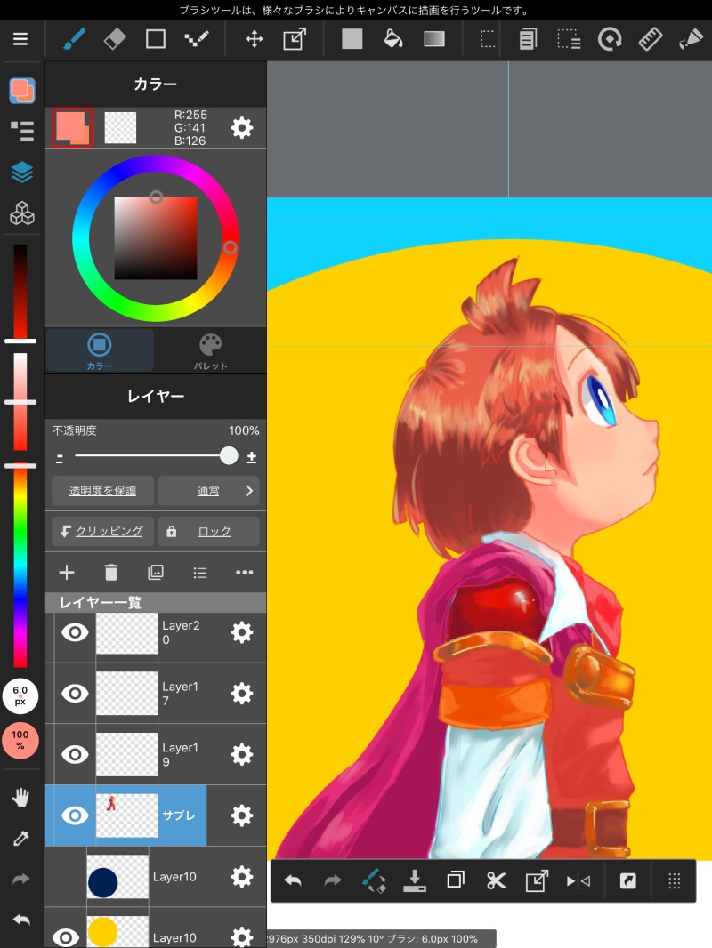Open Layer20 settings gear
Image resolution: width=712 pixels, height=948 pixels.
point(242,632)
